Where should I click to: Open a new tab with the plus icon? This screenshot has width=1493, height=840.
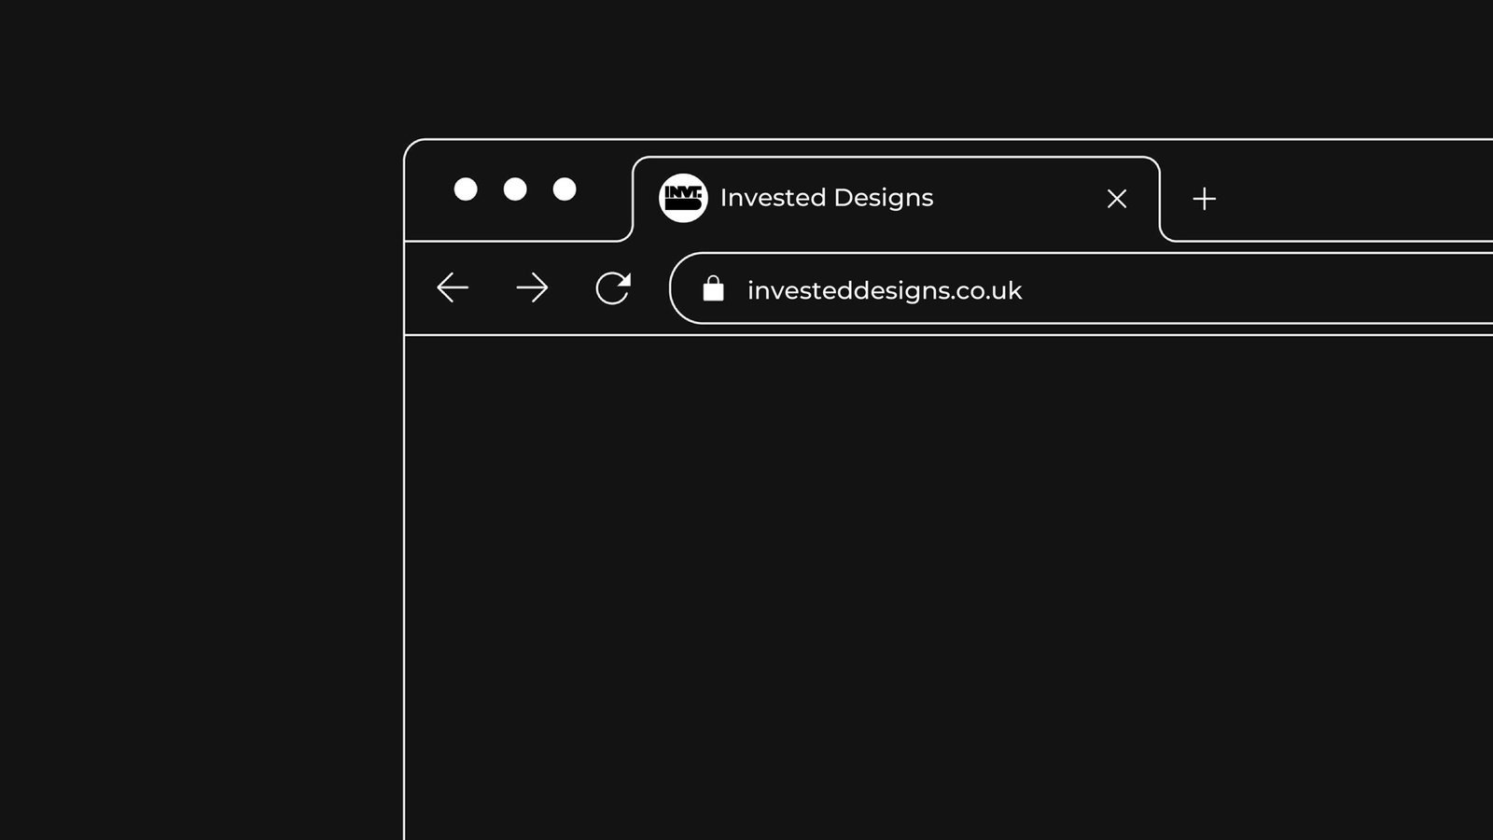tap(1205, 198)
